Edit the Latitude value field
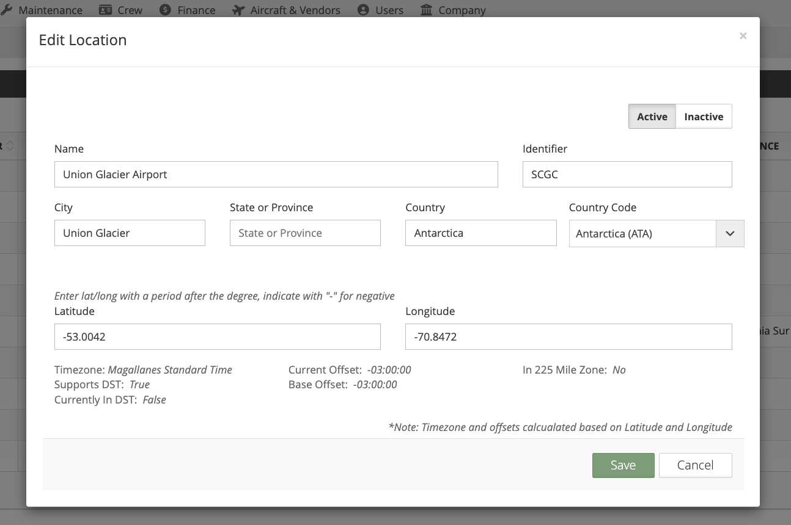 217,337
